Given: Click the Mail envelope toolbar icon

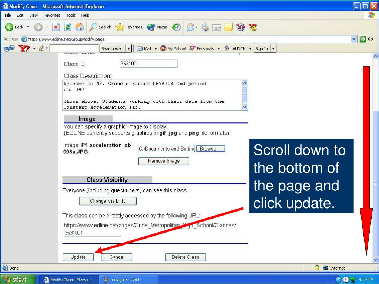Looking at the screenshot, I should [x=191, y=27].
